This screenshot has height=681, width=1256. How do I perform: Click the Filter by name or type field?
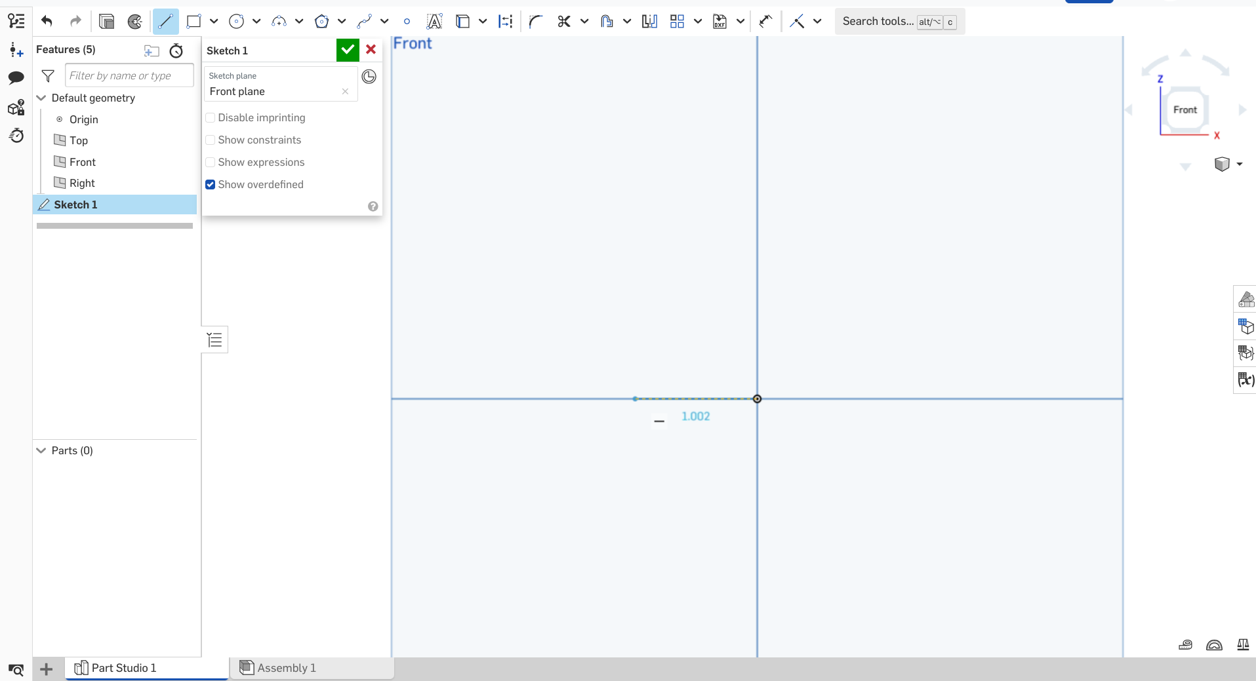click(x=129, y=75)
